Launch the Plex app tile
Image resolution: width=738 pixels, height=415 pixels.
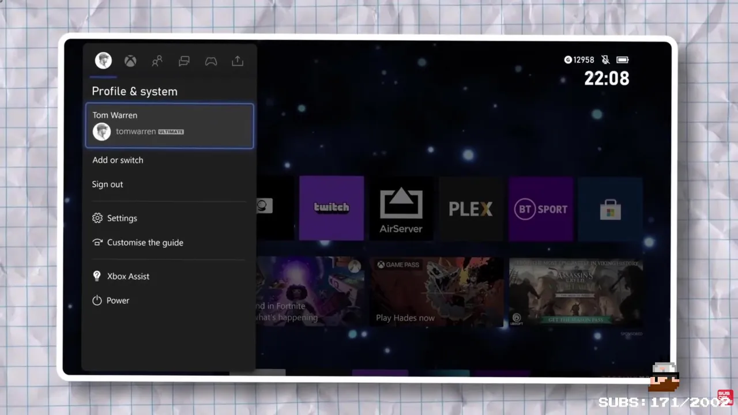pyautogui.click(x=470, y=208)
